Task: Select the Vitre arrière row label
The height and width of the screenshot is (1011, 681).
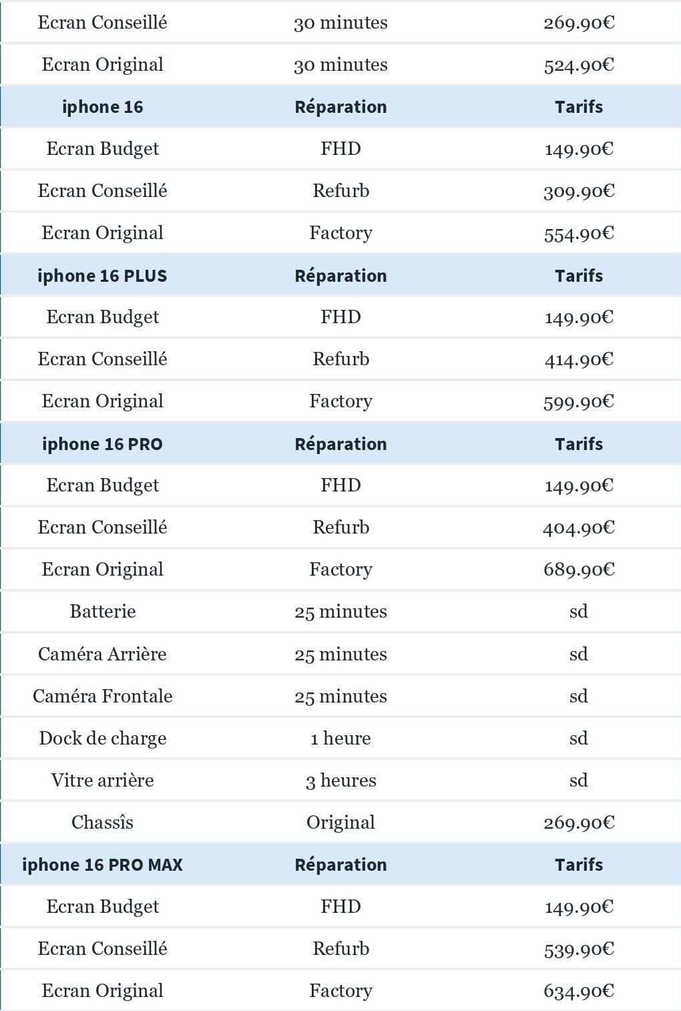Action: (102, 780)
